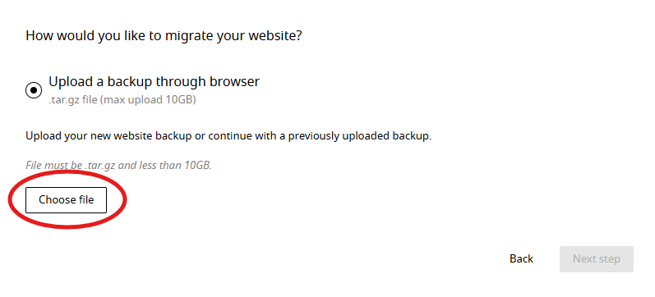The height and width of the screenshot is (297, 655).
Task: Pick the browser upload migration option circle
Action: click(34, 90)
